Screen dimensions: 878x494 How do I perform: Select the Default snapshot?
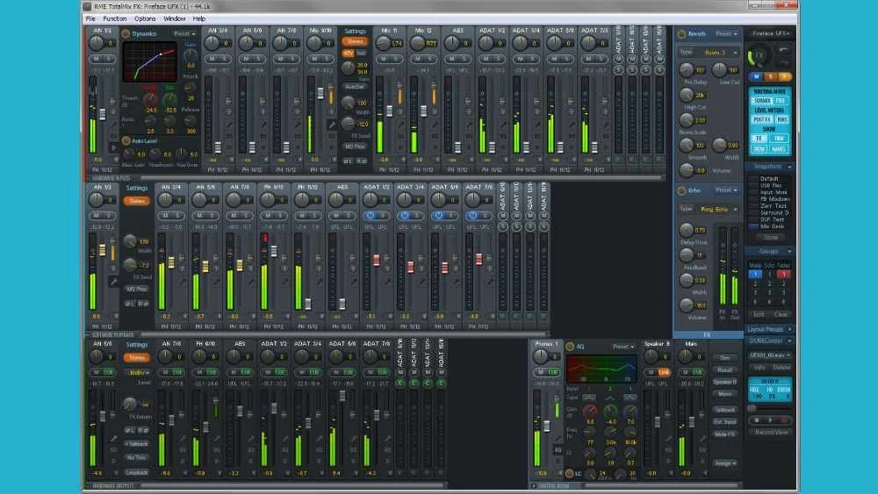pos(769,178)
